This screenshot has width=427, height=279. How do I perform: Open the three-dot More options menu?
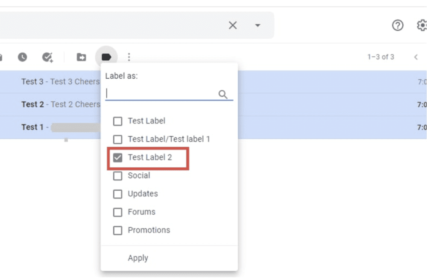(x=129, y=57)
